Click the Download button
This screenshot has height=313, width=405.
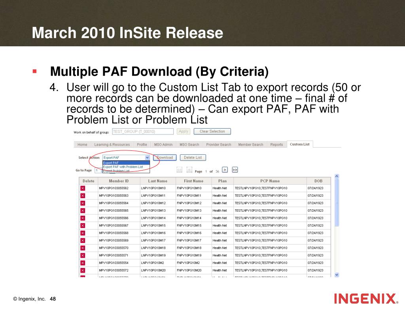[x=165, y=157]
